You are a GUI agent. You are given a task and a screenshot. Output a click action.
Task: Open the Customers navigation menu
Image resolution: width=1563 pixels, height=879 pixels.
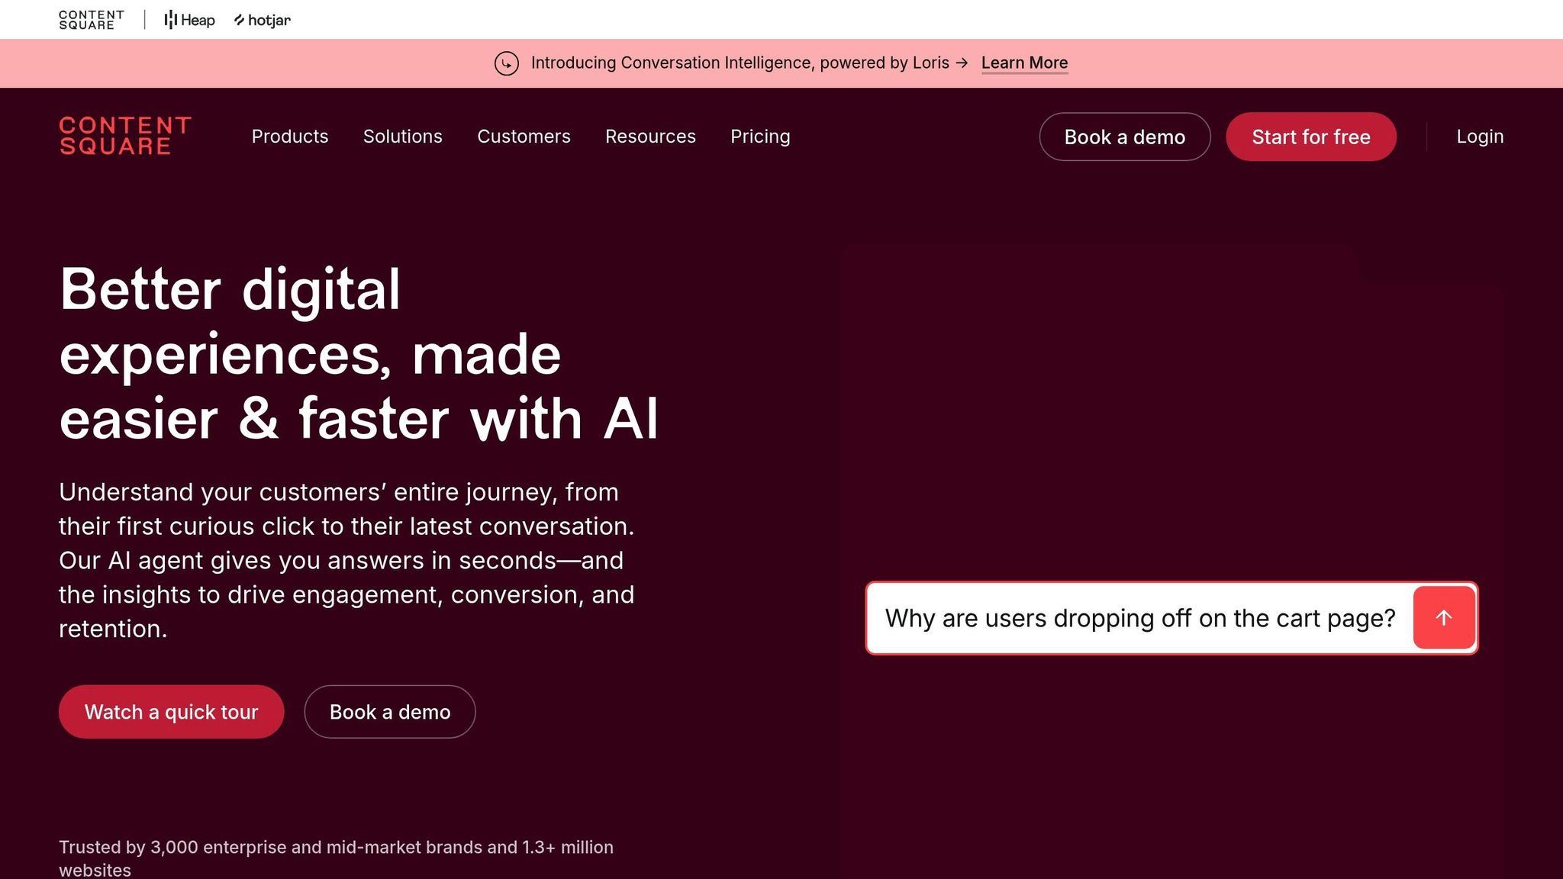click(524, 137)
